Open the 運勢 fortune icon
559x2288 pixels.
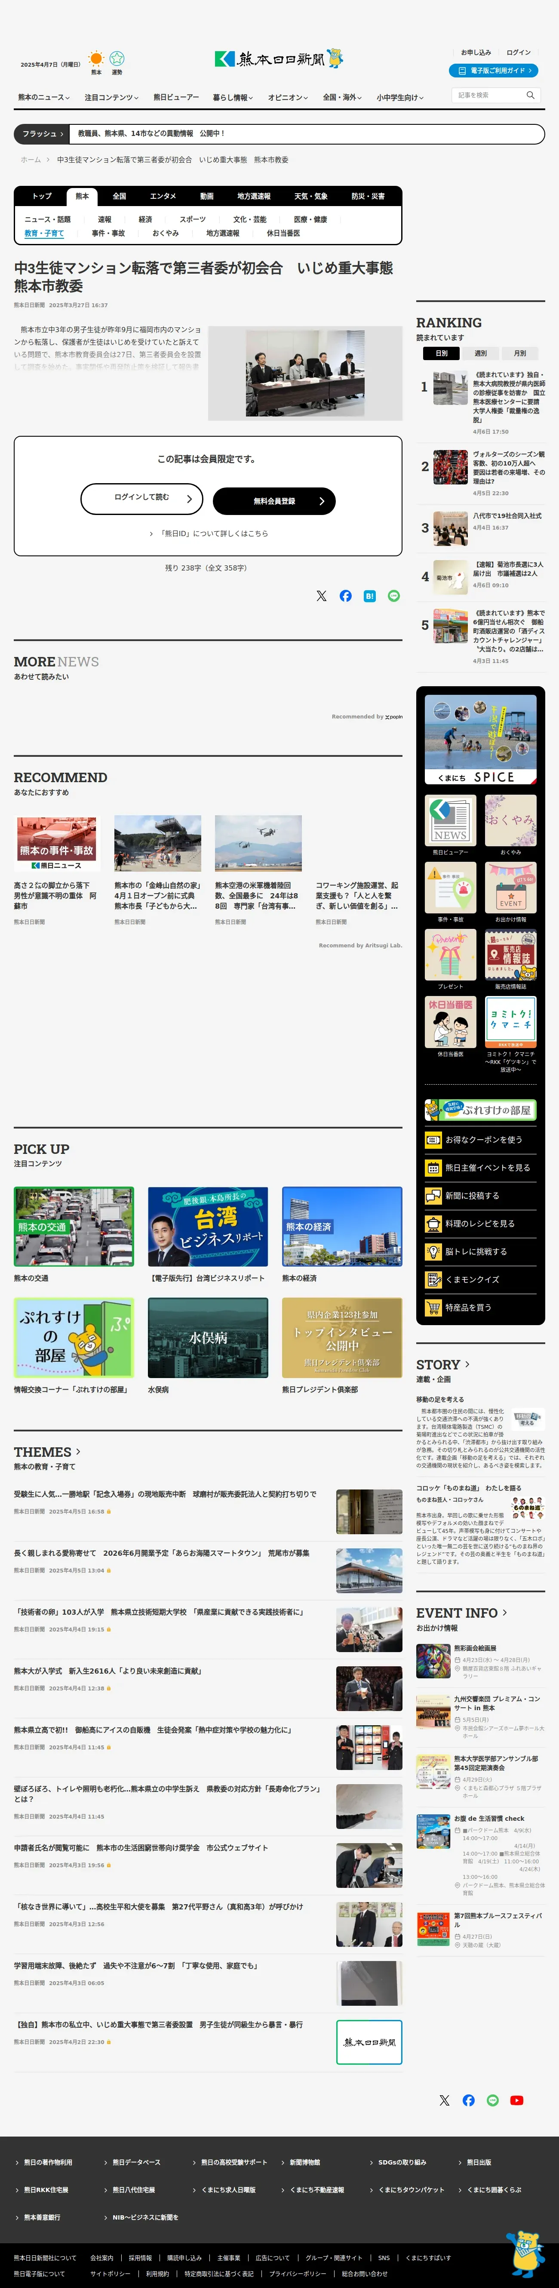[x=116, y=59]
